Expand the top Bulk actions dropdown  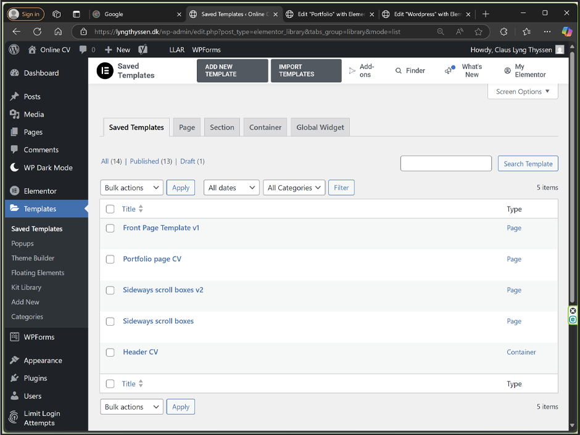click(x=131, y=188)
